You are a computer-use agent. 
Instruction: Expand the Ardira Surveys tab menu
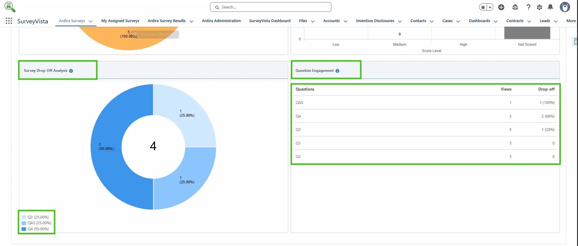pos(91,21)
